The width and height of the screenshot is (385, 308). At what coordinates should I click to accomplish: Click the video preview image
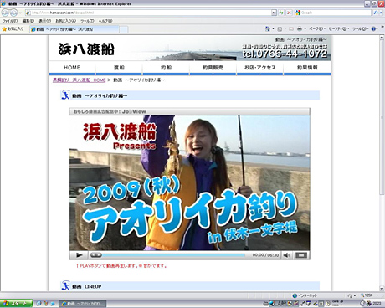(190, 182)
